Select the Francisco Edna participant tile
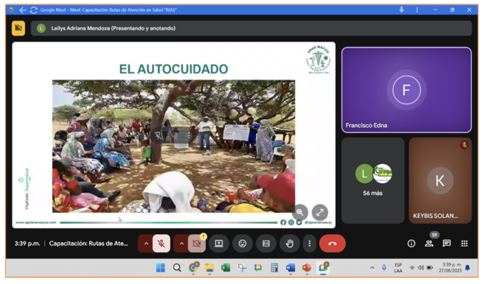484x284 pixels. click(x=406, y=90)
